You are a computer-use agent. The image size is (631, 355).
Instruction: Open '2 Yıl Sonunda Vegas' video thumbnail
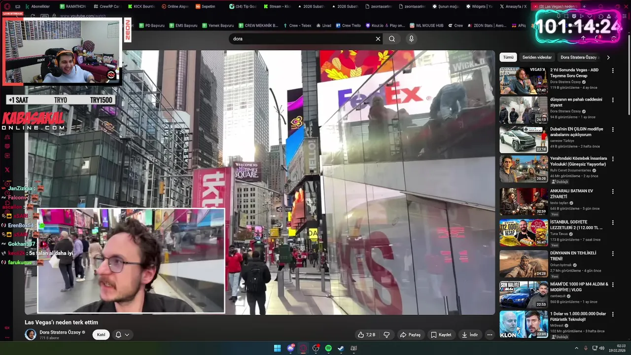[x=524, y=81]
